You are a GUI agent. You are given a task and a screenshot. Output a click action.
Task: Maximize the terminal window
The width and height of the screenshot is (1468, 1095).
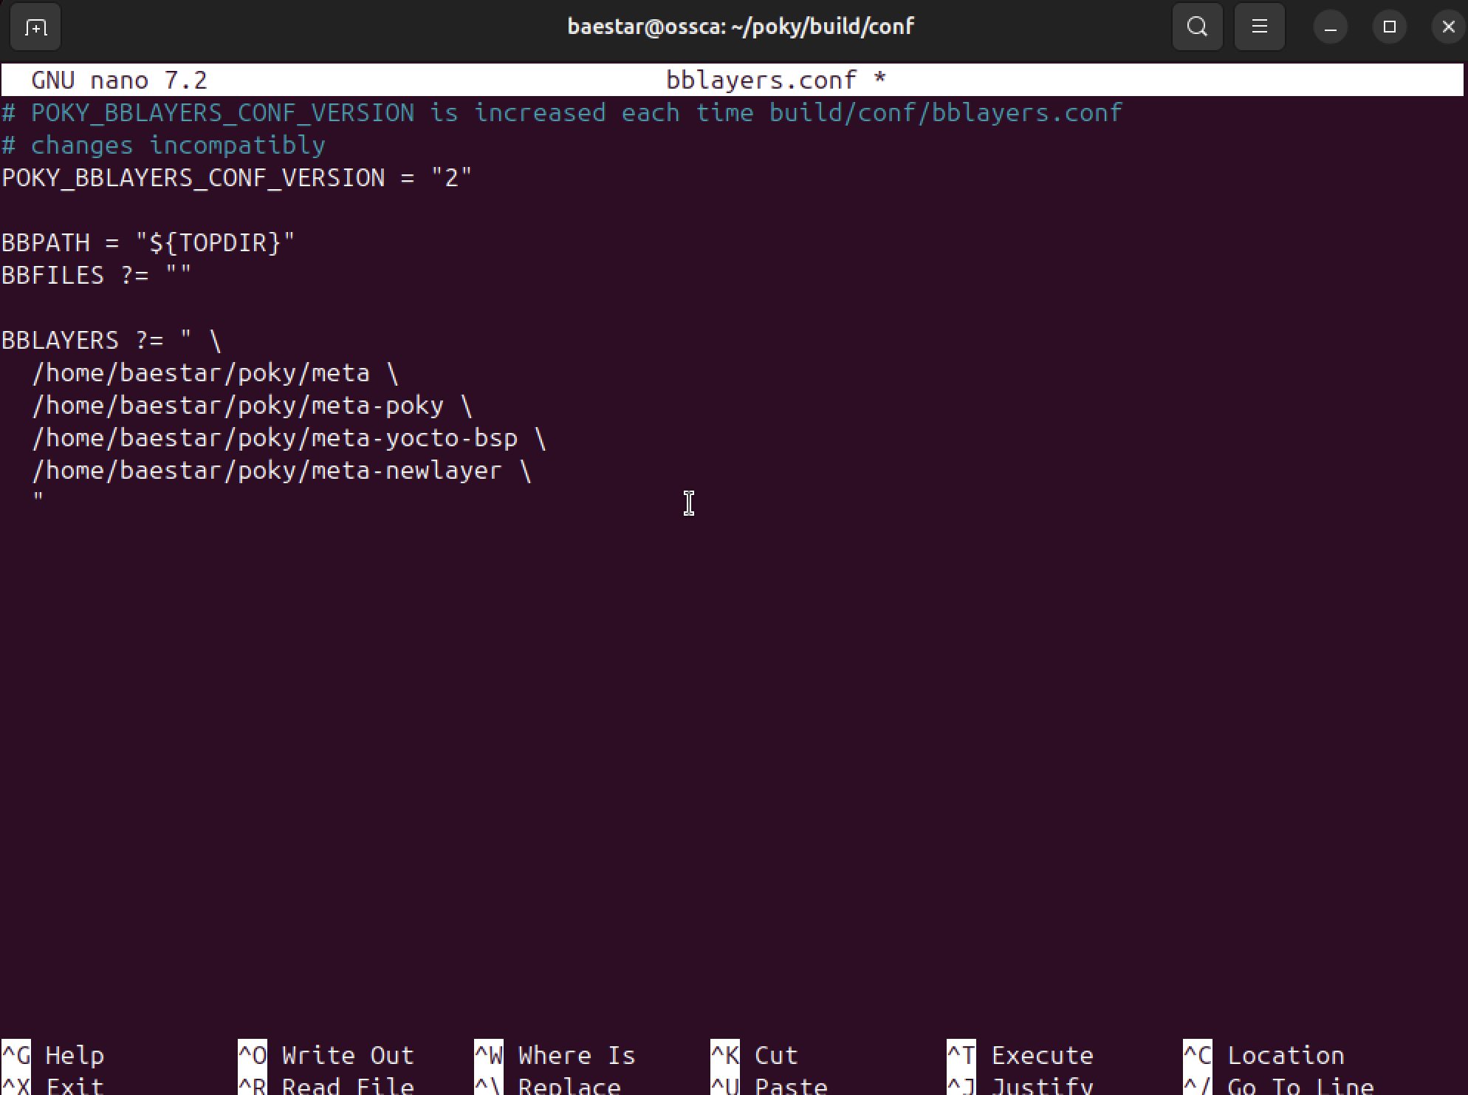coord(1389,27)
